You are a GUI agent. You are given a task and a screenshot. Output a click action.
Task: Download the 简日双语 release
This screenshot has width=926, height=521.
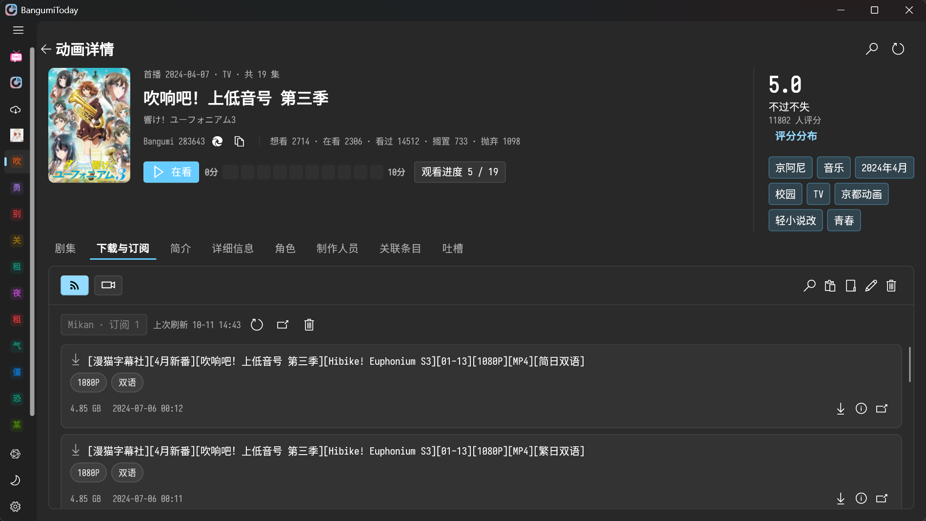(841, 409)
